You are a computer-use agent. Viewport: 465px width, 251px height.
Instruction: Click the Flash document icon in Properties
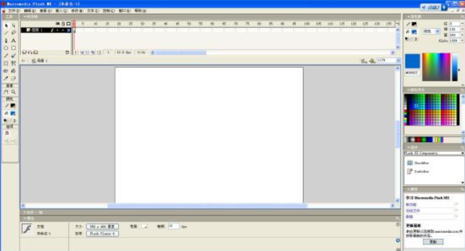point(27,229)
